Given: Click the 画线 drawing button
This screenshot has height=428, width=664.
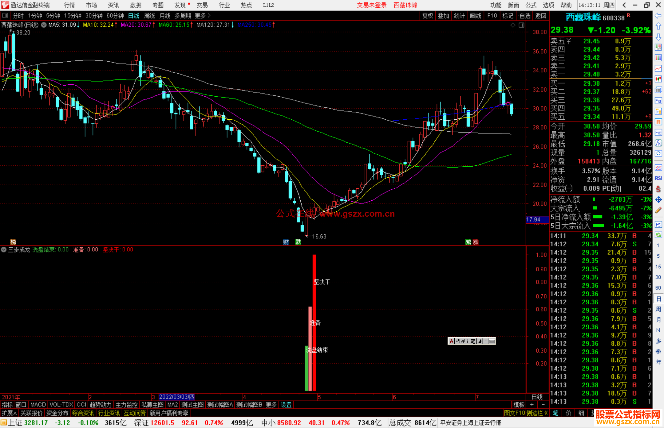Looking at the screenshot, I should click(476, 16).
